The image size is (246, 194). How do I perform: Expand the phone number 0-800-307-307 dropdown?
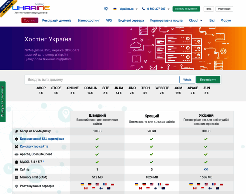coord(168,9)
